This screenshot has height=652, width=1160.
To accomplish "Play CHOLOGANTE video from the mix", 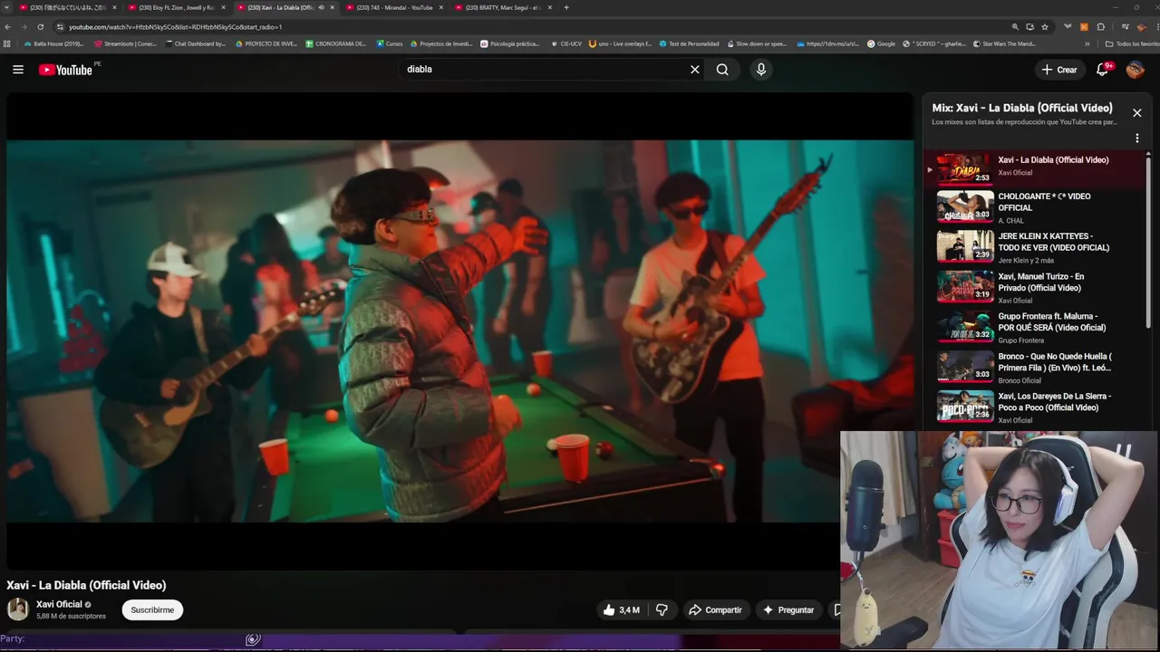I will 1037,207.
